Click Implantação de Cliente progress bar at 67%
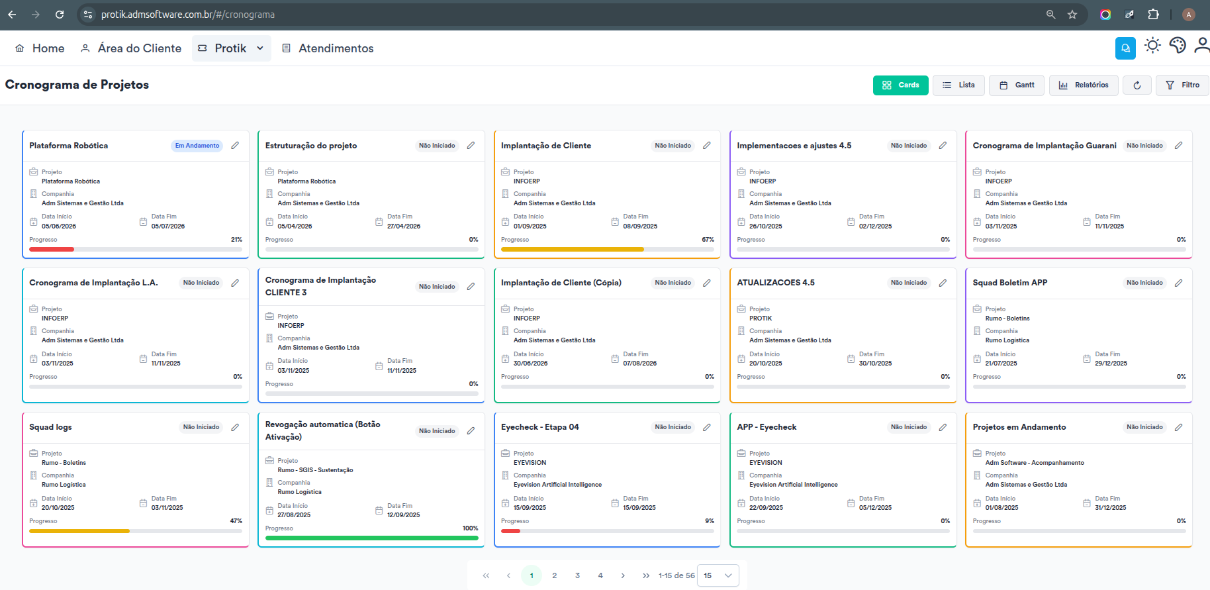This screenshot has width=1210, height=590. coord(607,250)
